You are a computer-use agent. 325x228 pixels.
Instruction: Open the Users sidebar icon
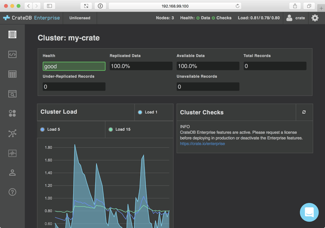tap(12, 172)
